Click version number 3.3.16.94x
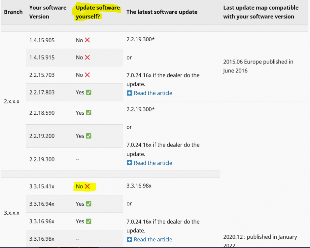 pyautogui.click(x=42, y=204)
